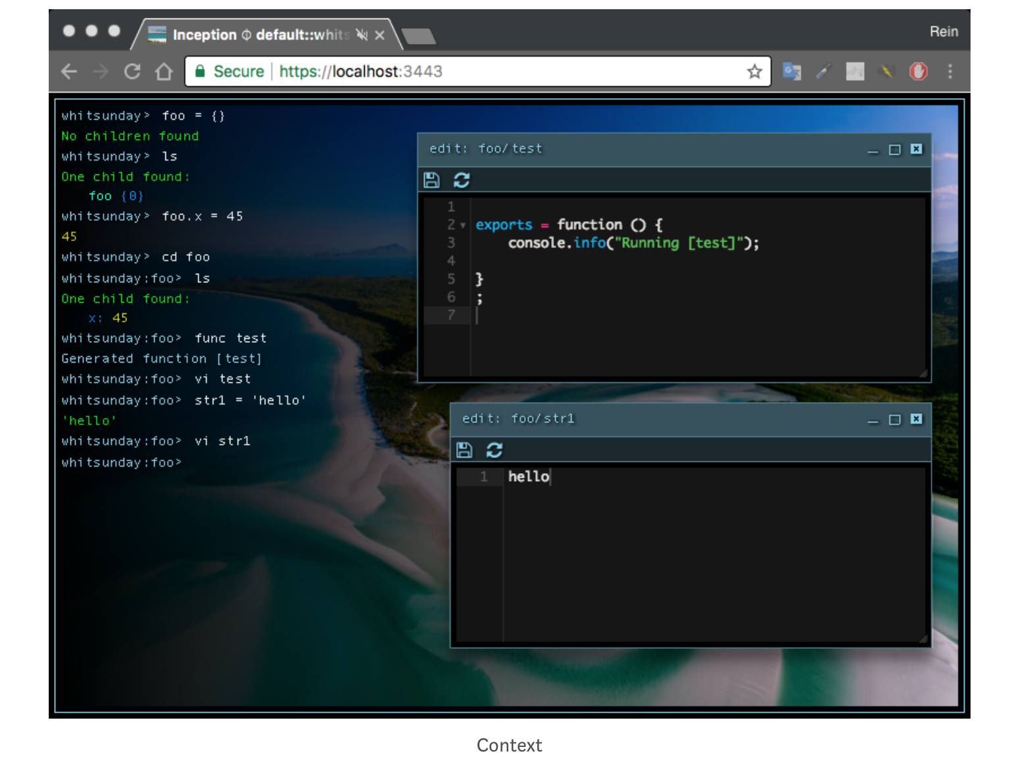Image resolution: width=1014 pixels, height=766 pixels.
Task: Click the 'x: 45' child listing
Action: [x=108, y=318]
